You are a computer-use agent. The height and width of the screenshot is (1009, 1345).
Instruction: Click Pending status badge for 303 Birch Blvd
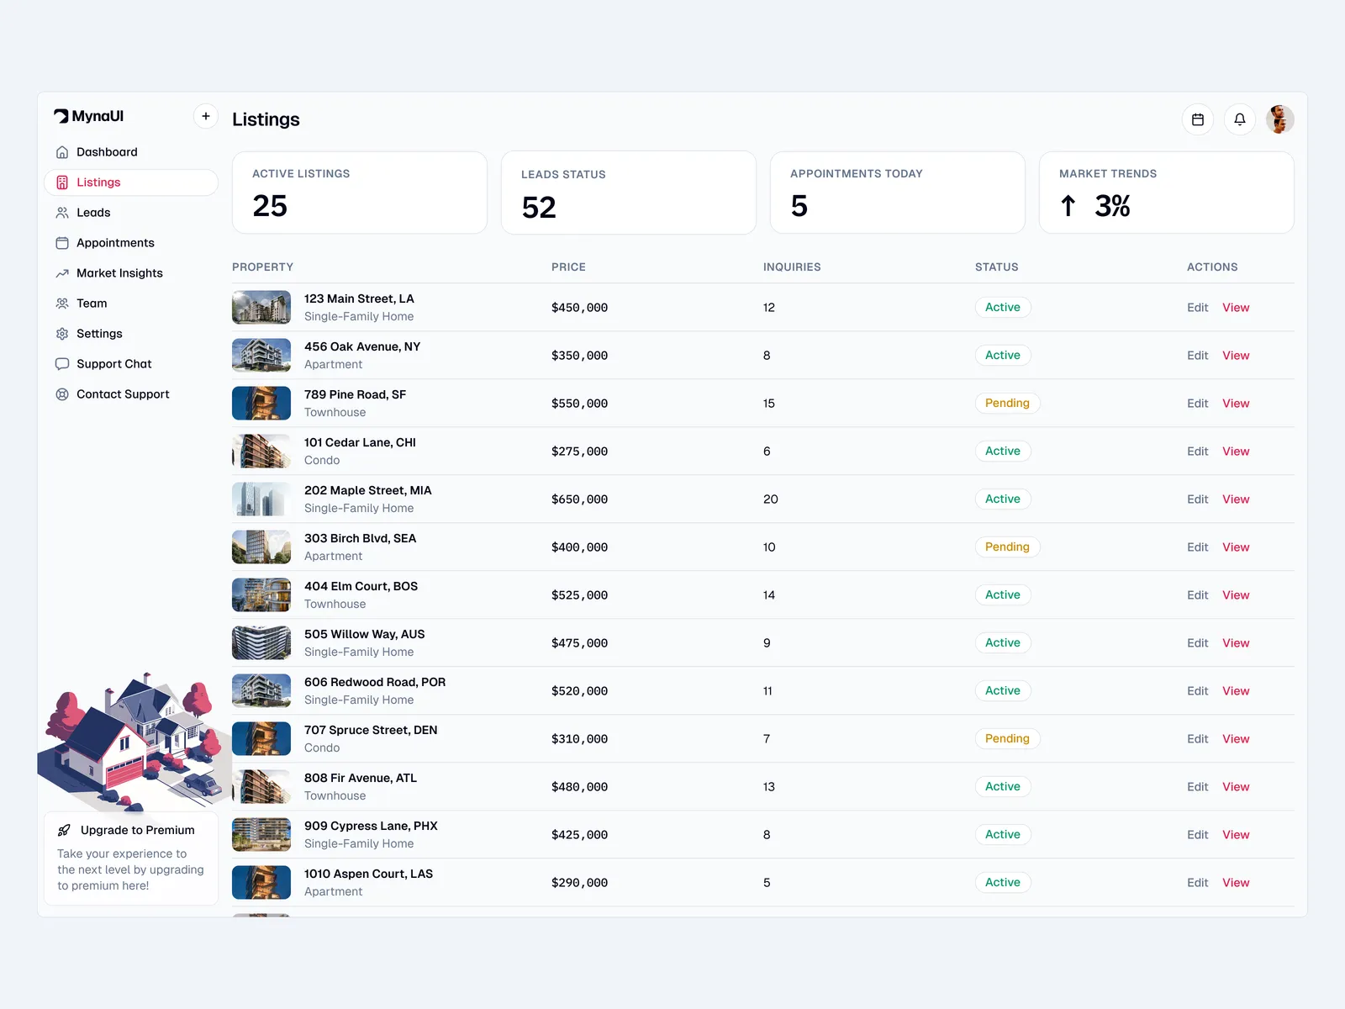click(x=1007, y=547)
